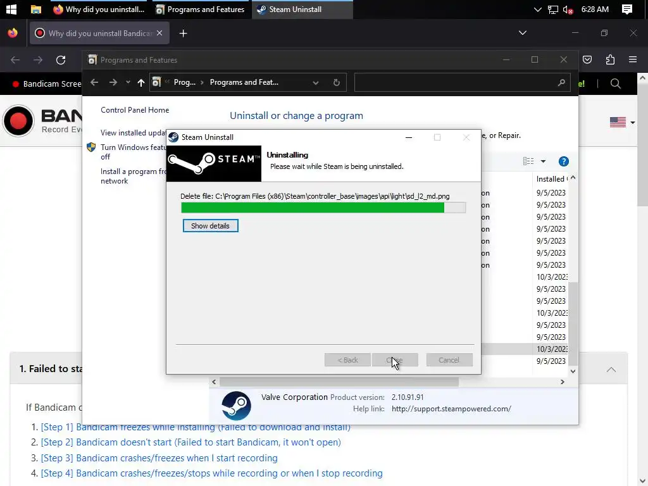Image resolution: width=648 pixels, height=486 pixels.
Task: Open File Explorer from the taskbar
Action: [x=36, y=9]
